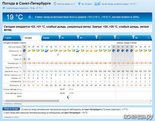Click the rain drop icon at hour 11

pyautogui.click(x=58, y=54)
